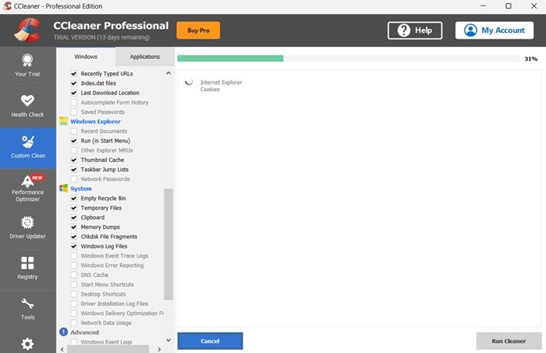Open the Help button
This screenshot has width=546, height=353.
(415, 31)
